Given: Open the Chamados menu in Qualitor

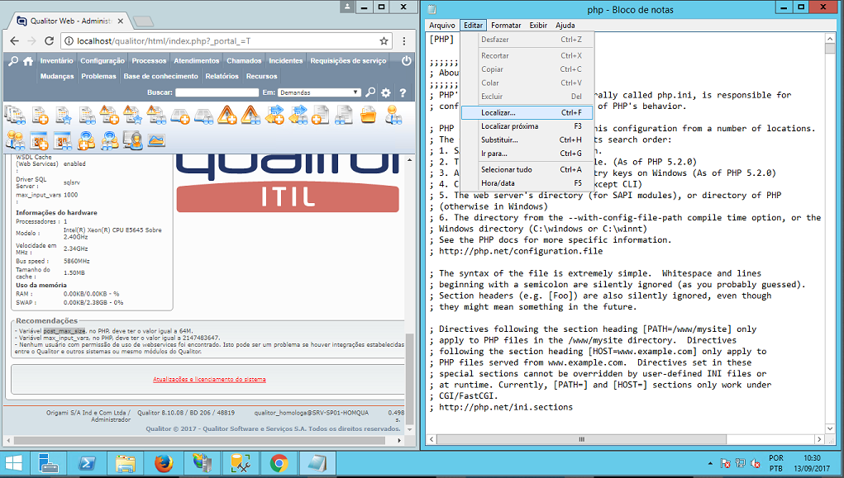Looking at the screenshot, I should coord(244,61).
